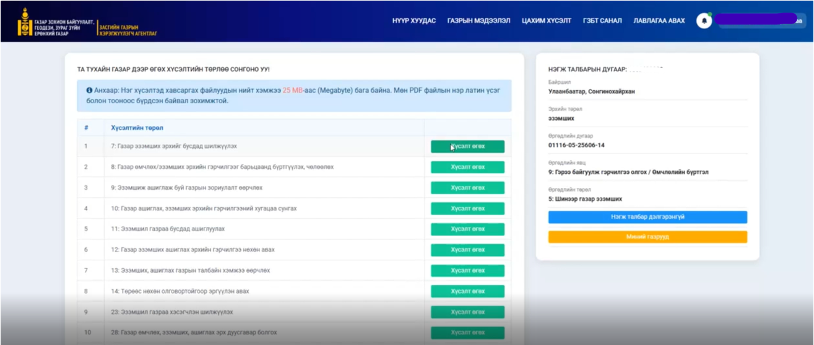Click the notification bell icon
This screenshot has width=814, height=345.
point(704,20)
